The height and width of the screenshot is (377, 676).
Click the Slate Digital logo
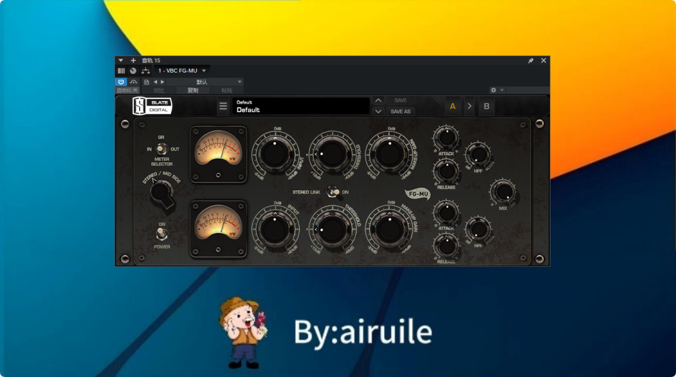(x=152, y=106)
